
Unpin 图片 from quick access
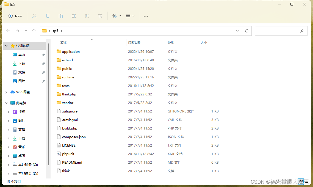pos(43,81)
